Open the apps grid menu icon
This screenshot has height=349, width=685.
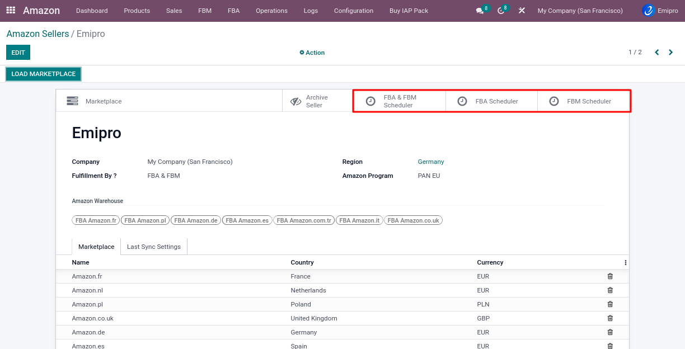pos(11,11)
